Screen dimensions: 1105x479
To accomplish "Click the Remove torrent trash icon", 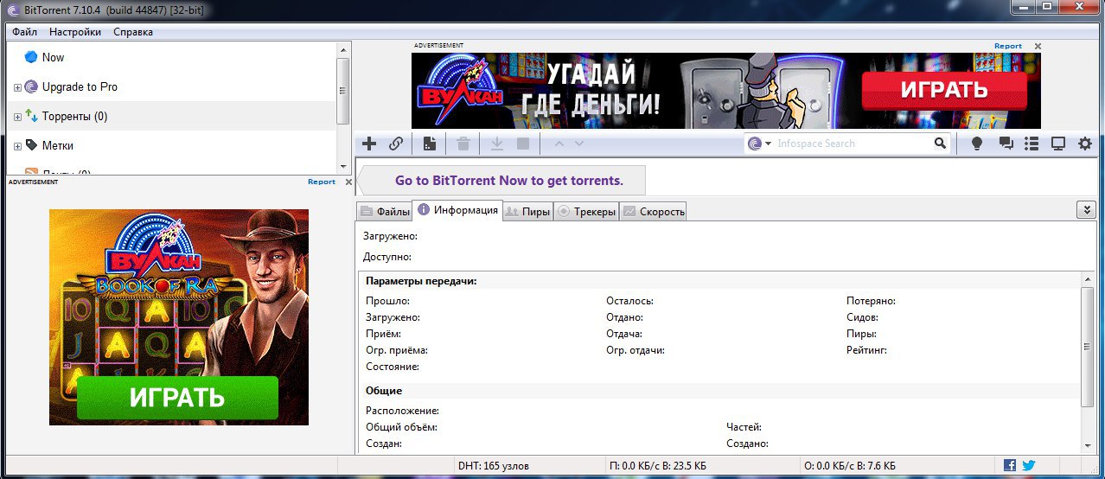I will [463, 144].
